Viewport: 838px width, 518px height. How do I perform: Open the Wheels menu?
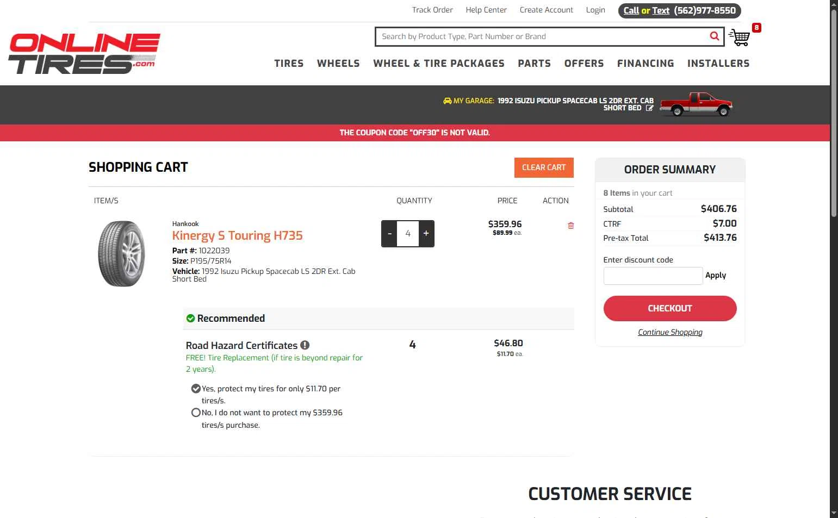pyautogui.click(x=338, y=64)
